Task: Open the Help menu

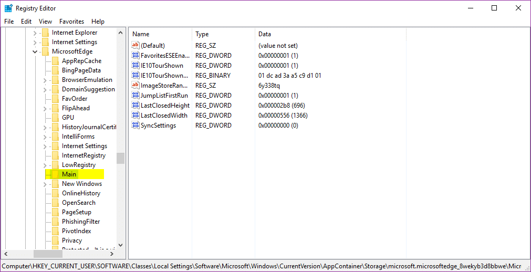Action: pyautogui.click(x=98, y=22)
